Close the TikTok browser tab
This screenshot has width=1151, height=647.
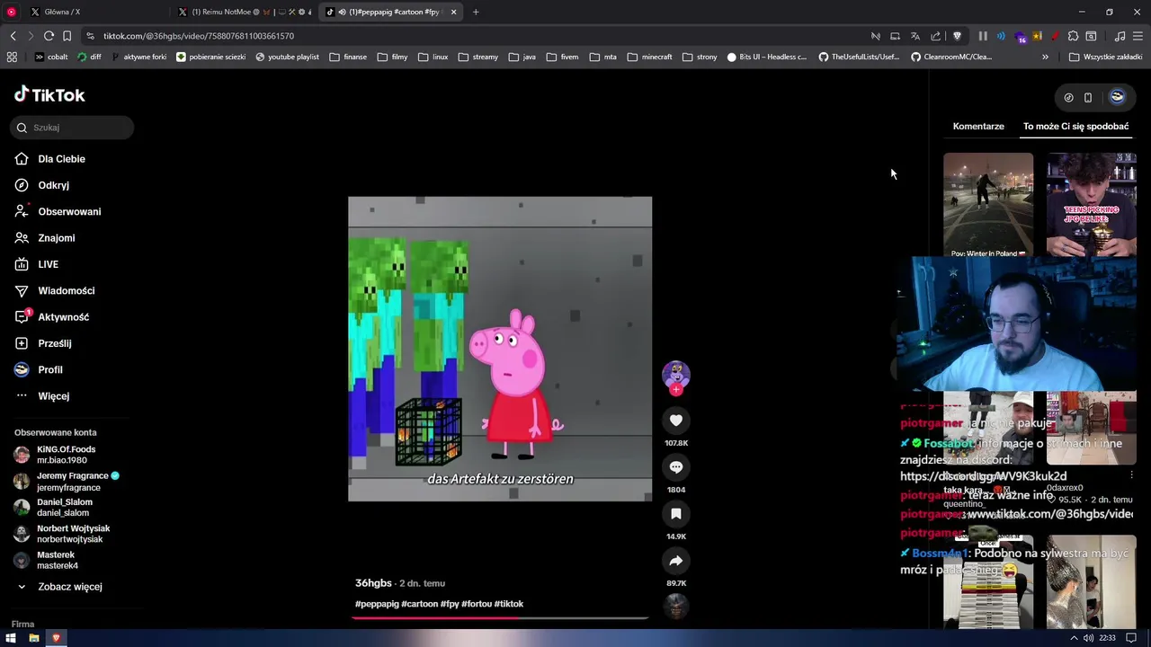tap(453, 12)
